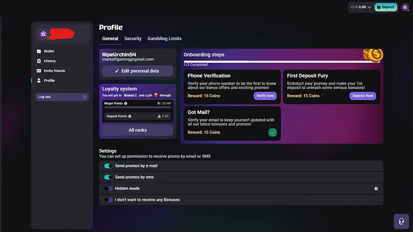Screen dimensions: 413x232
Task: Click the Wager Points progress bar
Action: [x=138, y=107]
